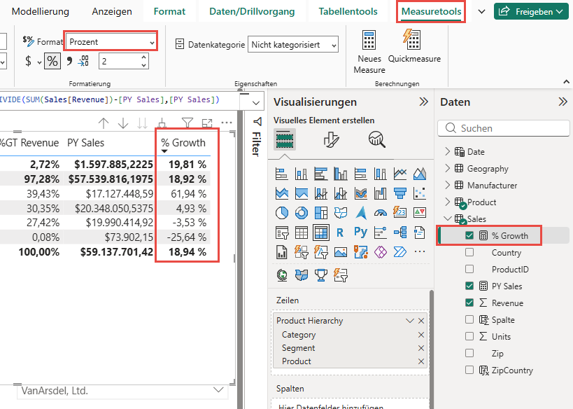Screen dimensions: 573x409
Task: Open the Tabellentools tab
Action: click(x=348, y=11)
